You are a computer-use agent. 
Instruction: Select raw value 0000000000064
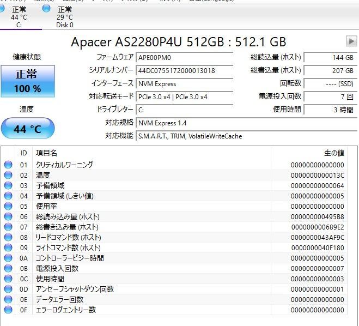point(318,186)
